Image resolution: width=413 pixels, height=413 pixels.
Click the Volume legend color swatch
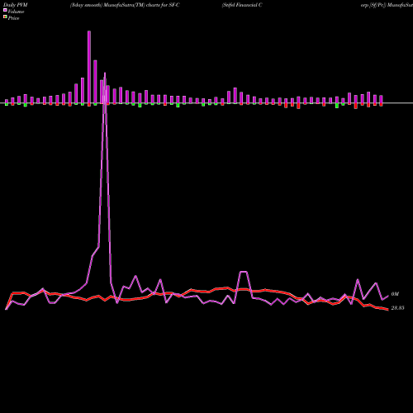coord(5,10)
